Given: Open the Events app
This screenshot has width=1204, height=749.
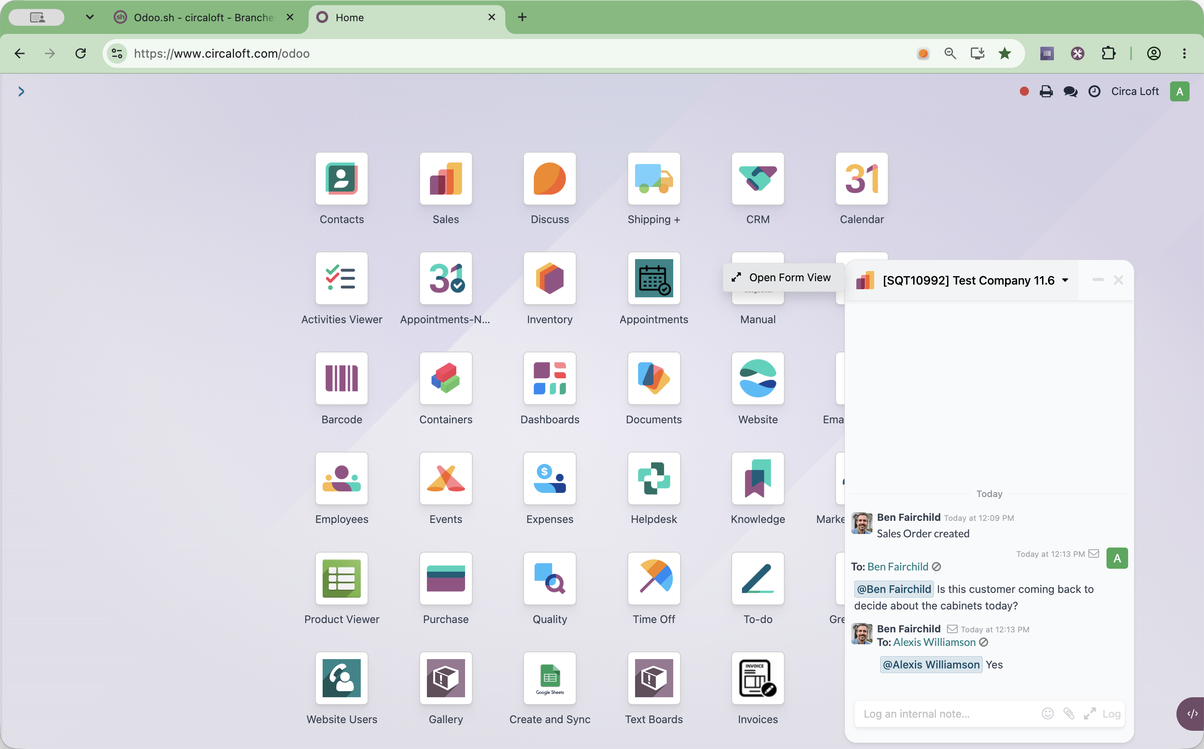Looking at the screenshot, I should pyautogui.click(x=446, y=478).
